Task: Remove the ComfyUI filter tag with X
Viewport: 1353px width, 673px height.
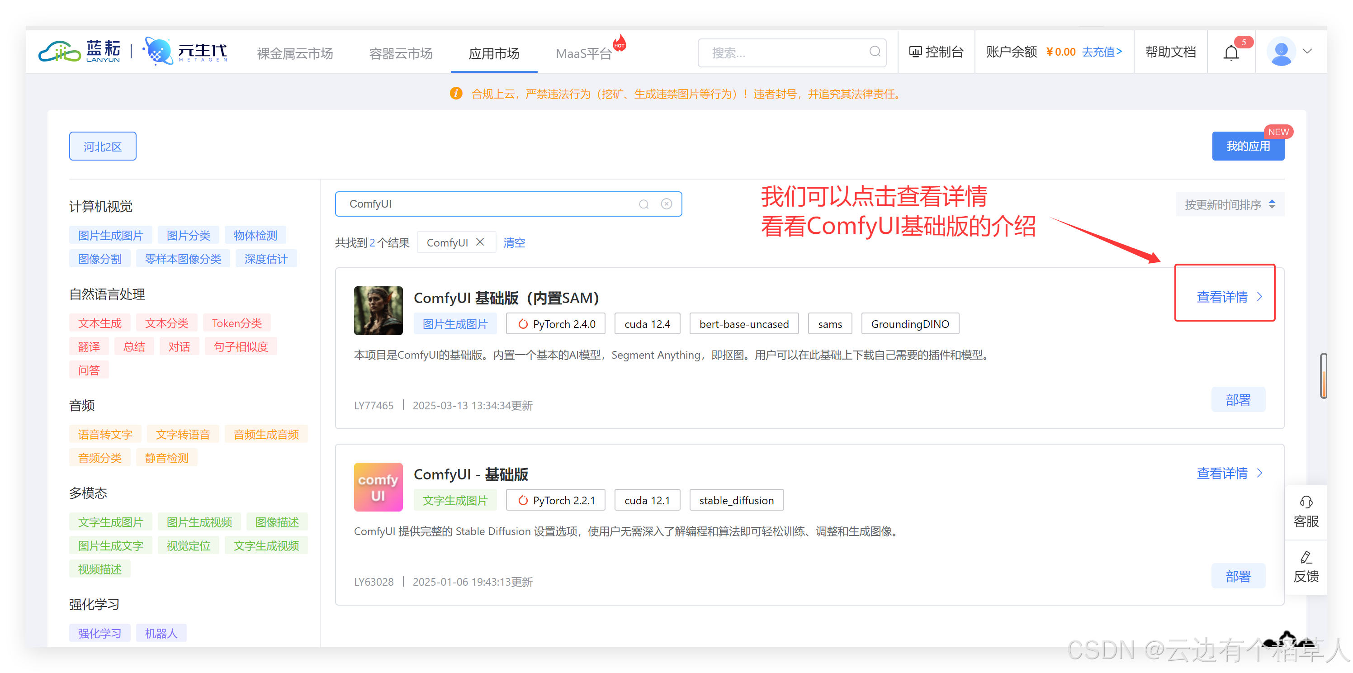Action: point(480,242)
